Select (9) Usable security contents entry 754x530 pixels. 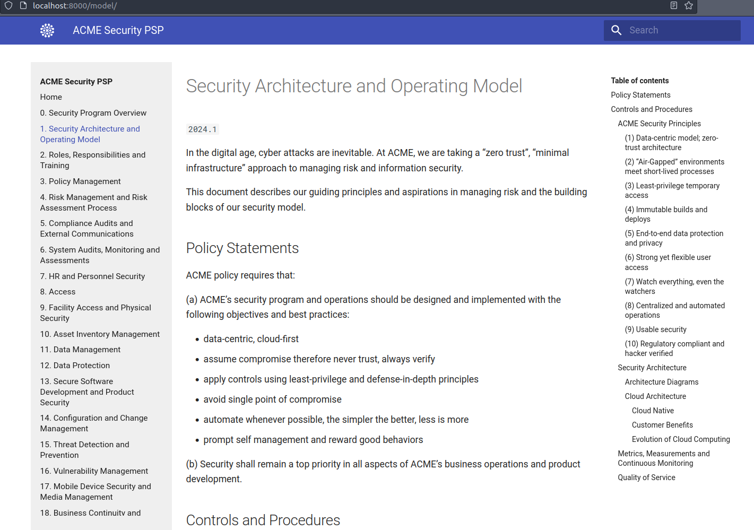[655, 329]
